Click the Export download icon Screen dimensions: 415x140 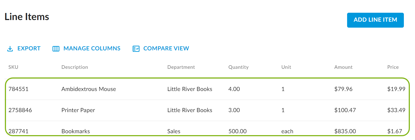coord(10,49)
